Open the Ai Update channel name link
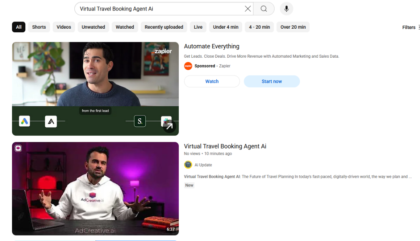 tap(203, 165)
